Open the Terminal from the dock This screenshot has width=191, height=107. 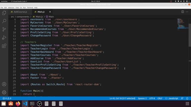click(32, 104)
